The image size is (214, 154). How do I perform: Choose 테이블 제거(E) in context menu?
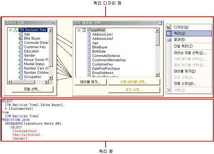(189, 71)
